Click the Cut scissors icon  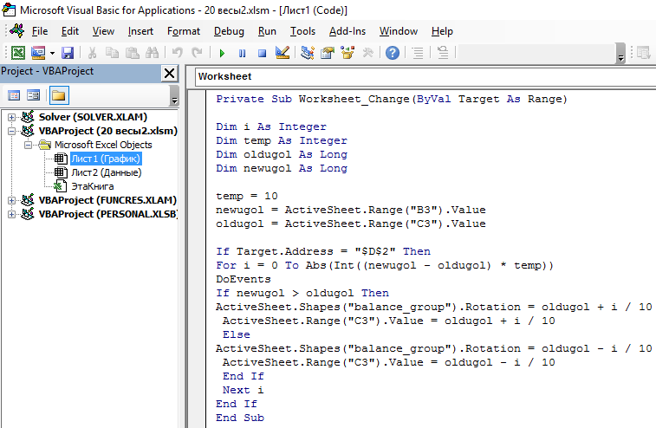(92, 53)
